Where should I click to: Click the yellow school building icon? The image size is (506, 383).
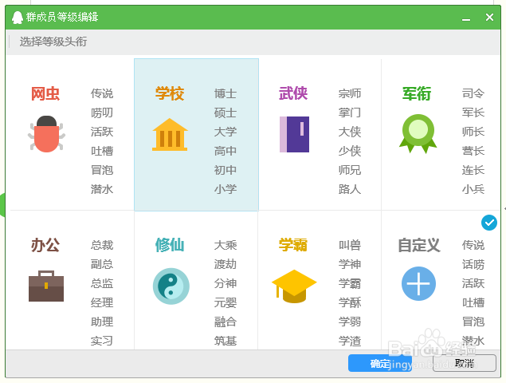(x=170, y=135)
